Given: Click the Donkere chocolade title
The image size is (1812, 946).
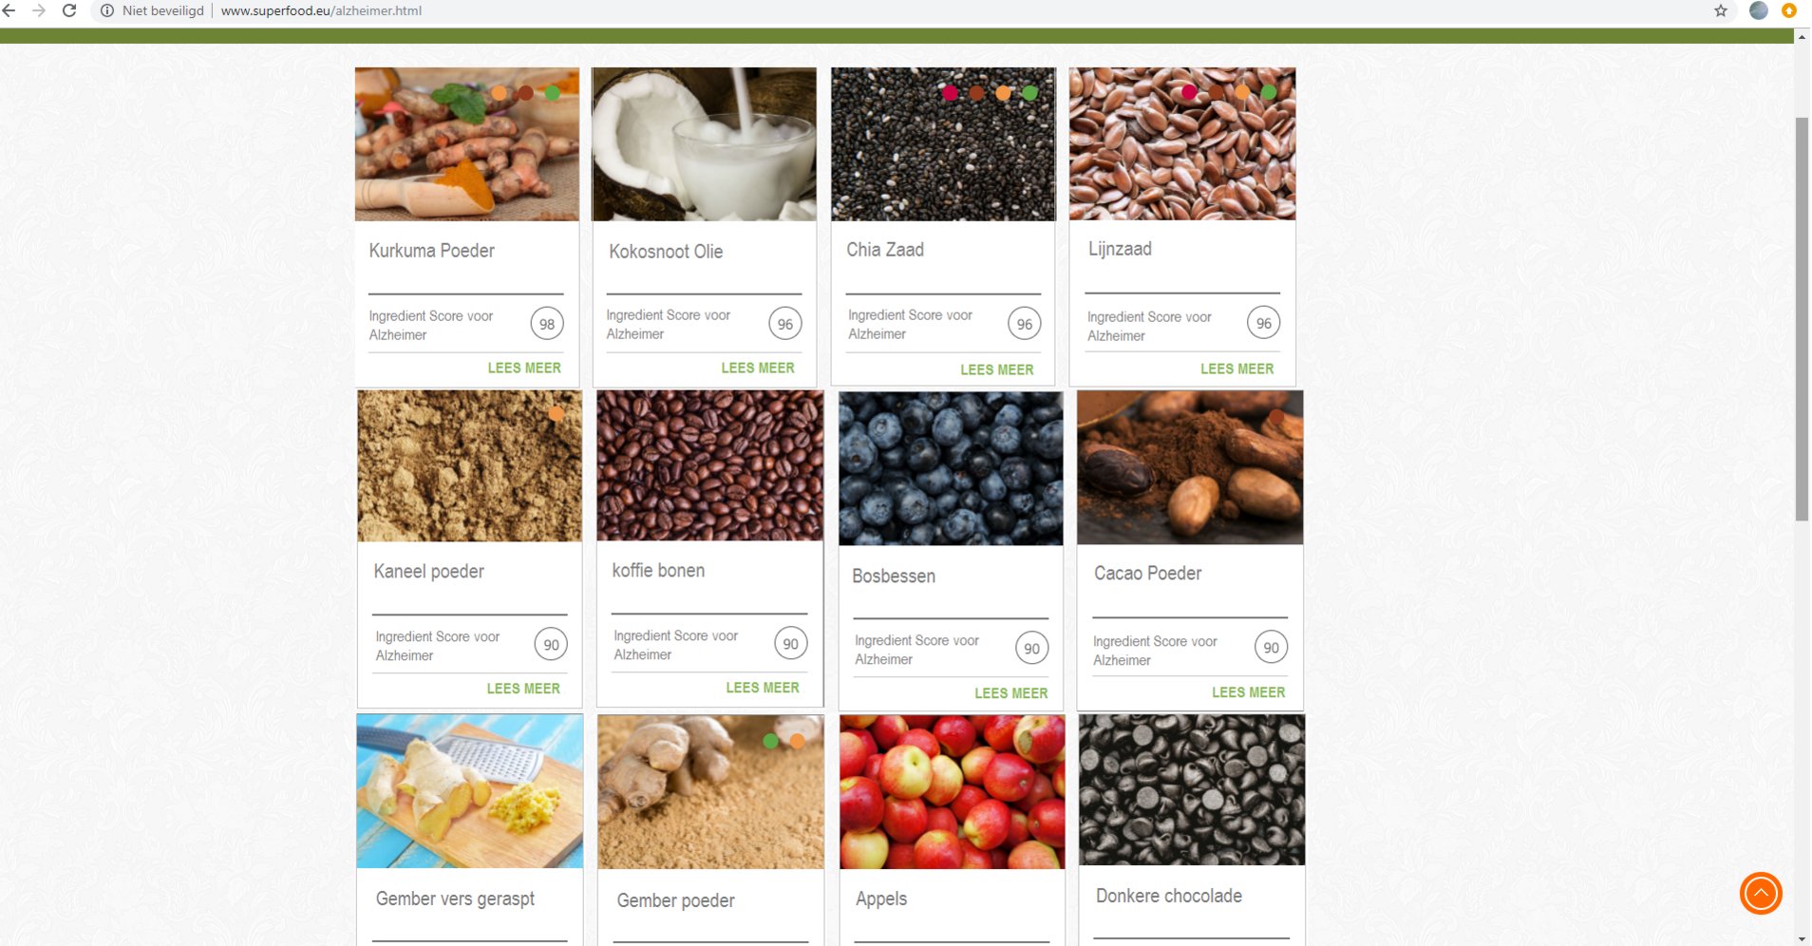Looking at the screenshot, I should tap(1169, 896).
